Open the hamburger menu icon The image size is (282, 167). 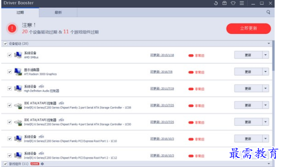coord(242,3)
